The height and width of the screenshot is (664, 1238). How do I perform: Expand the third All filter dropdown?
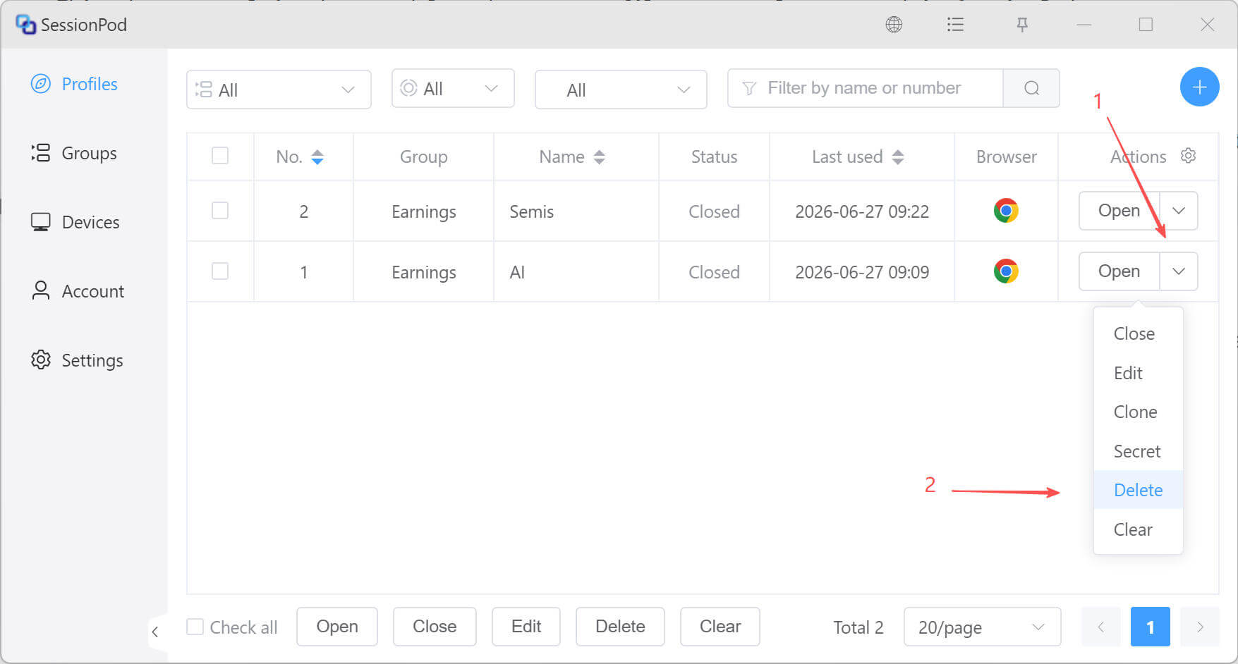tap(621, 90)
